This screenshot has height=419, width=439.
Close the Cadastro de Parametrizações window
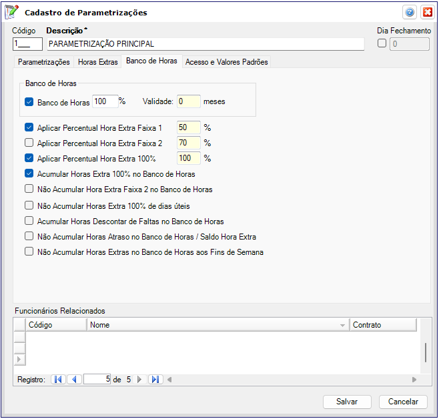tap(426, 12)
